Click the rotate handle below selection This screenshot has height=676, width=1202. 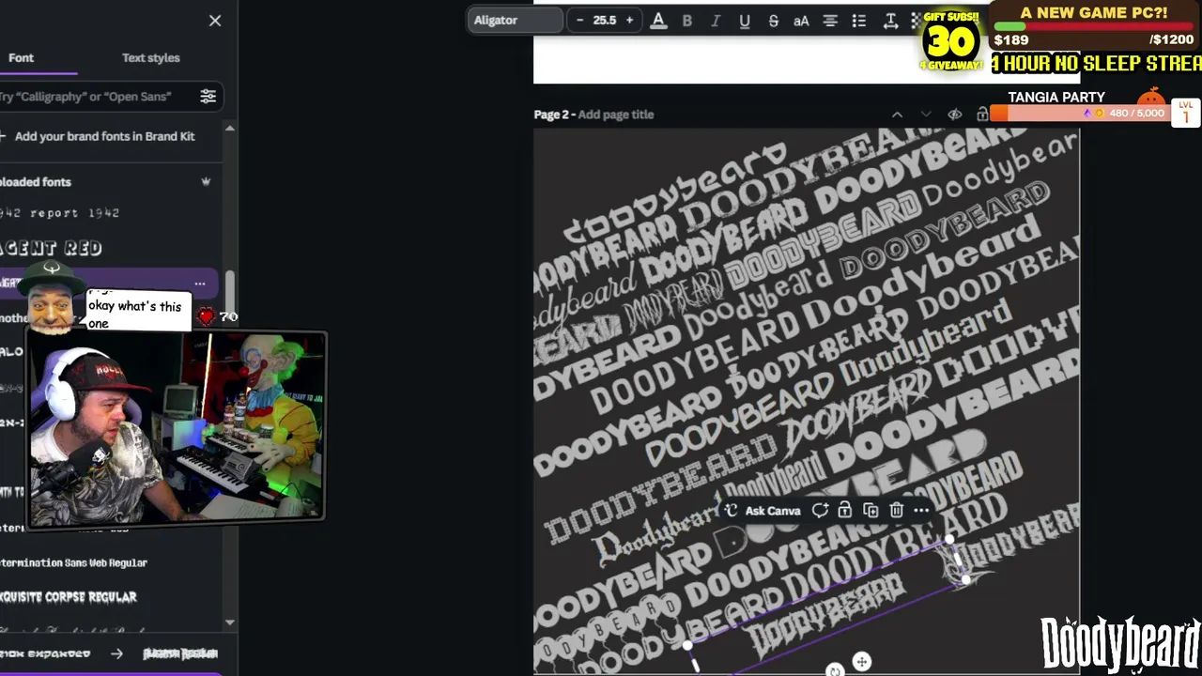[x=835, y=670]
